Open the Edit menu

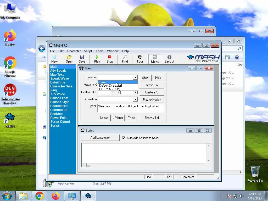[61, 51]
